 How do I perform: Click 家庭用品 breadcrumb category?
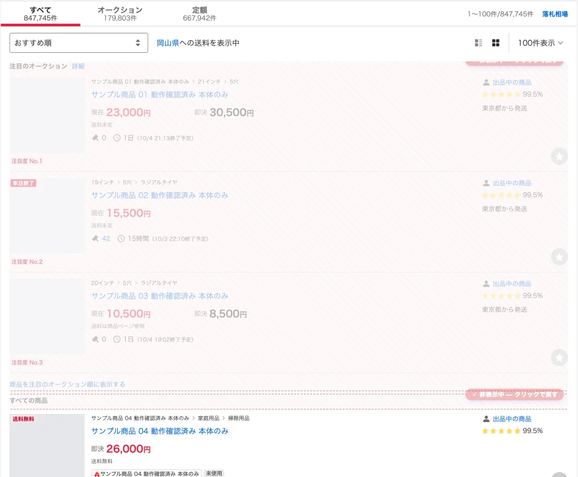click(x=209, y=418)
